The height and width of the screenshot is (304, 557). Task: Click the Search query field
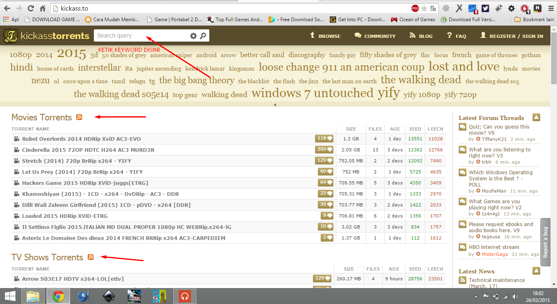[142, 36]
